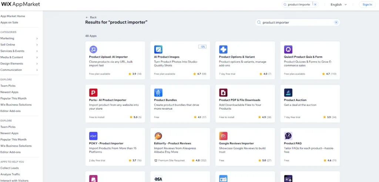The image size is (379, 182).
Task: Go to App Market Home
Action: point(13,16)
